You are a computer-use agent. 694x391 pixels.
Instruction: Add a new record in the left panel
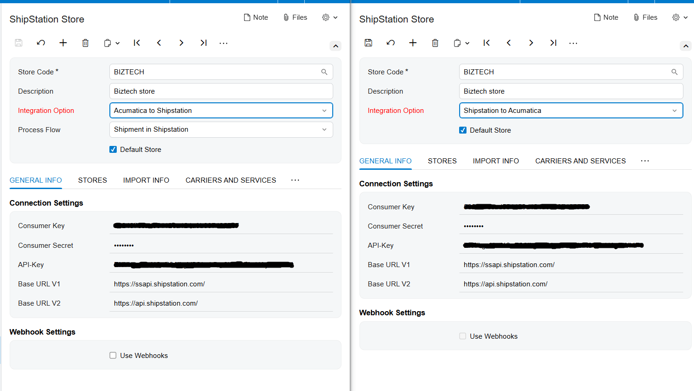pyautogui.click(x=63, y=43)
